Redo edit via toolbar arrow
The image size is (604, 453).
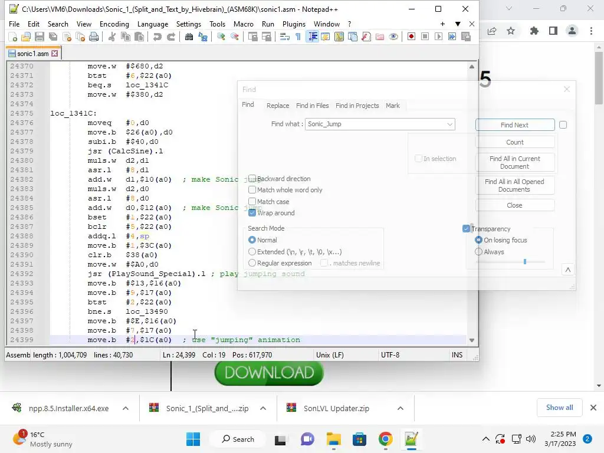170,37
